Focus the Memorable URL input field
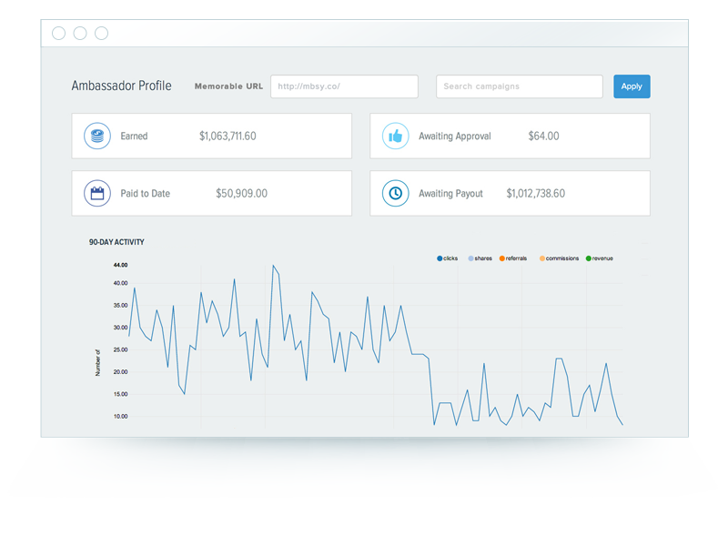The height and width of the screenshot is (546, 728). [344, 86]
